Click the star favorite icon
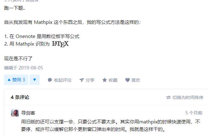The width and height of the screenshot is (208, 136). pos(104,80)
